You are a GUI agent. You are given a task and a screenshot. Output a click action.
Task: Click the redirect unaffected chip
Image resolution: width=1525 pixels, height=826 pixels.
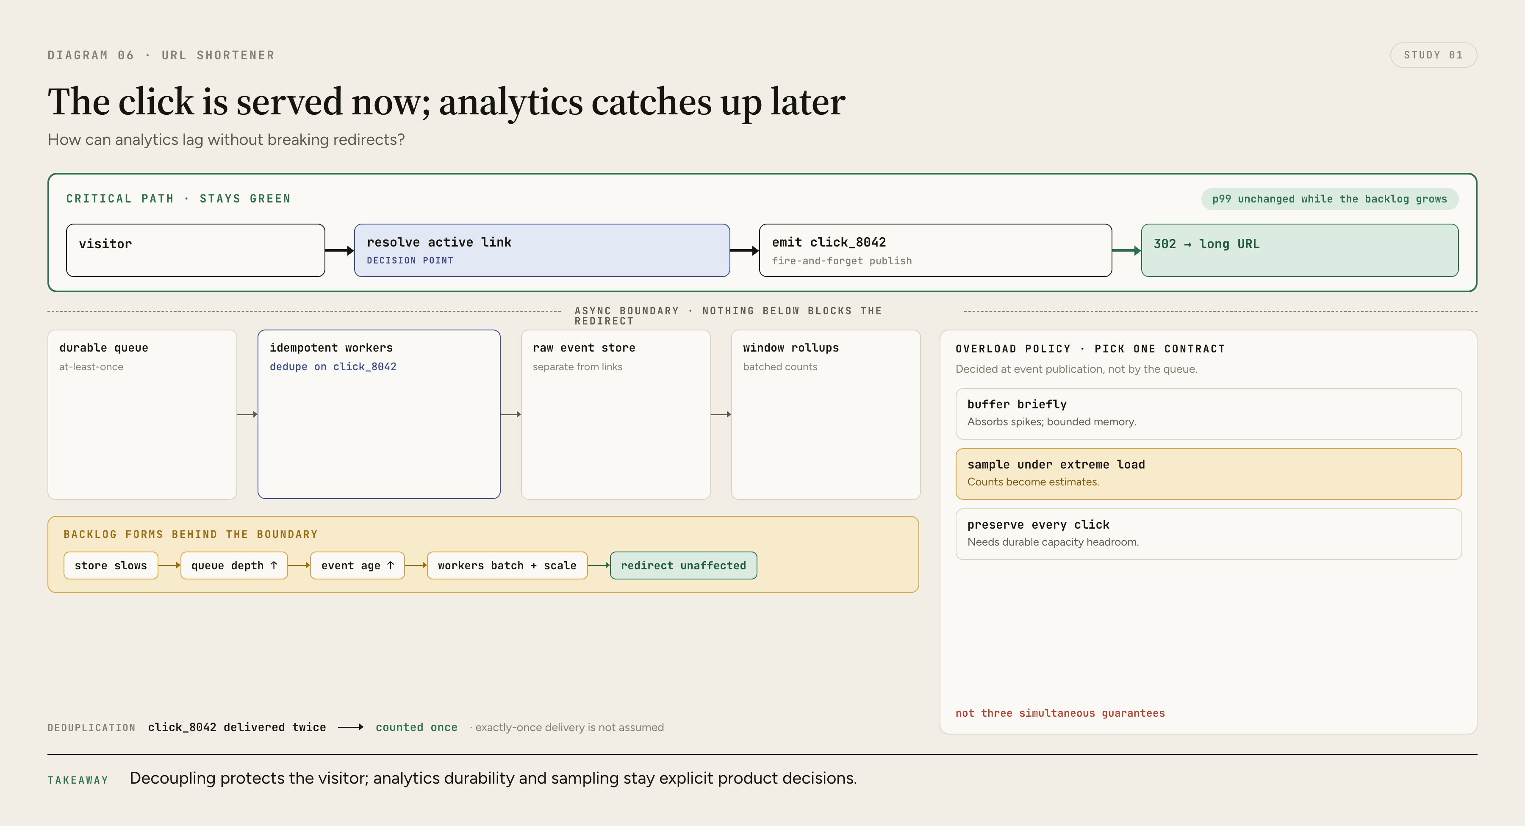pyautogui.click(x=683, y=565)
